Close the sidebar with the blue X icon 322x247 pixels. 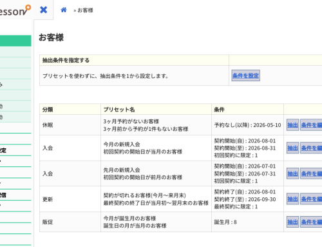pyautogui.click(x=44, y=10)
